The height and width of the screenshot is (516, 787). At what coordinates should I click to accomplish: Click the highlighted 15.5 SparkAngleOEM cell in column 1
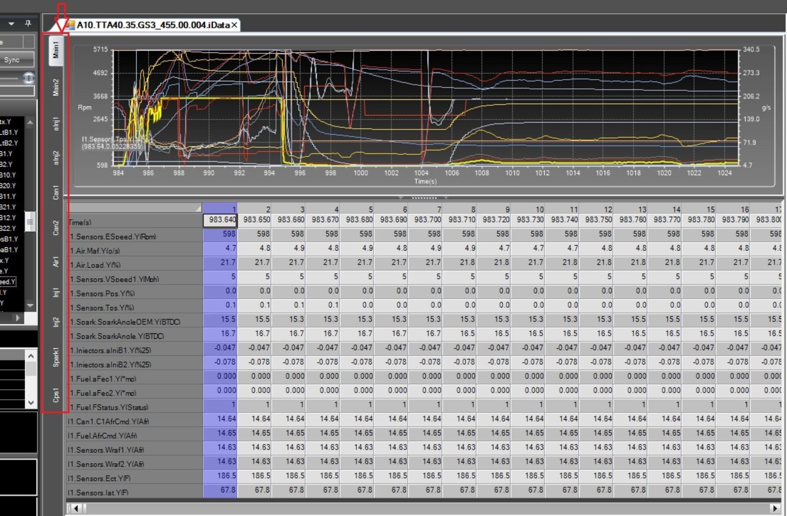(220, 319)
